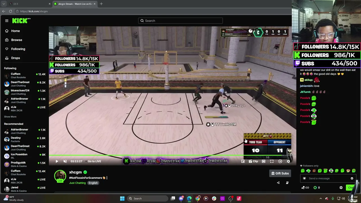Screen dimensions: 361x203
Task: Open jahiembih's profile from chat
Action: tap(306, 86)
